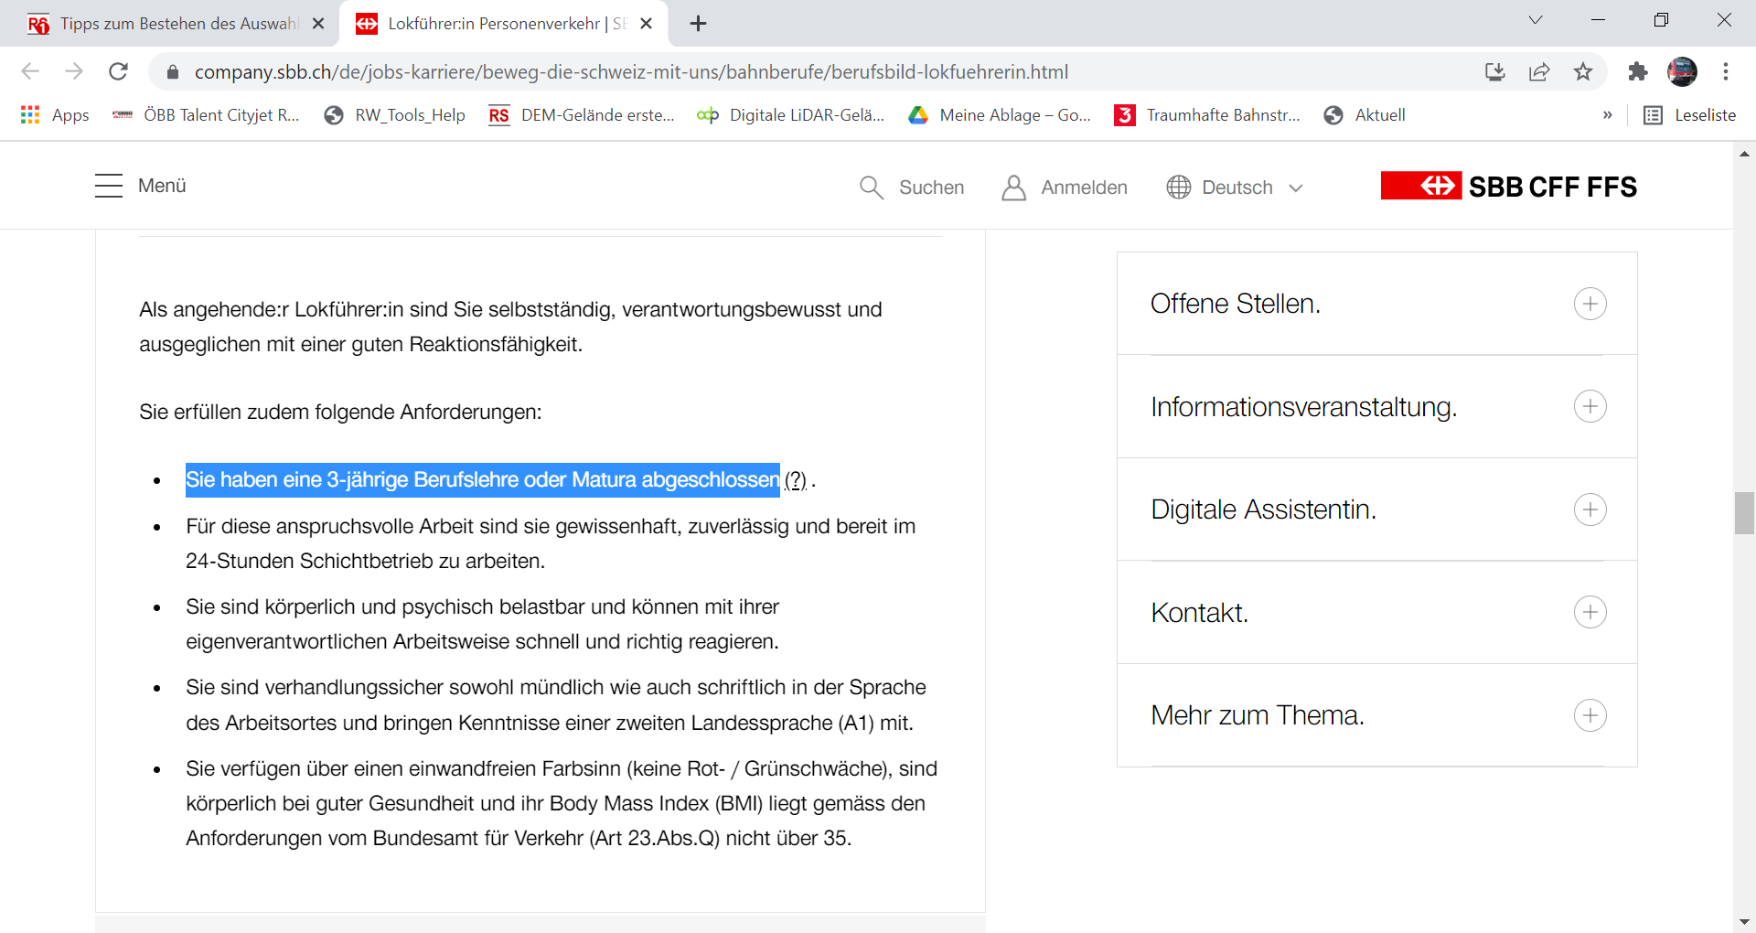Image resolution: width=1756 pixels, height=933 pixels.
Task: Click the share page icon
Action: tap(1539, 71)
